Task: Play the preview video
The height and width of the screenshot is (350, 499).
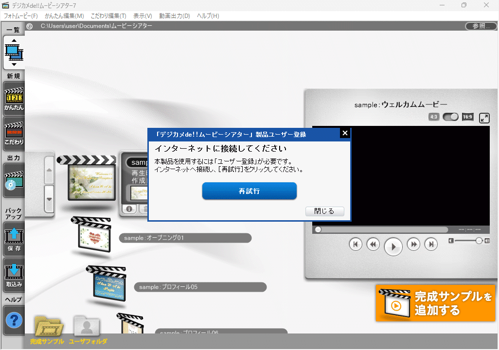Action: (393, 246)
